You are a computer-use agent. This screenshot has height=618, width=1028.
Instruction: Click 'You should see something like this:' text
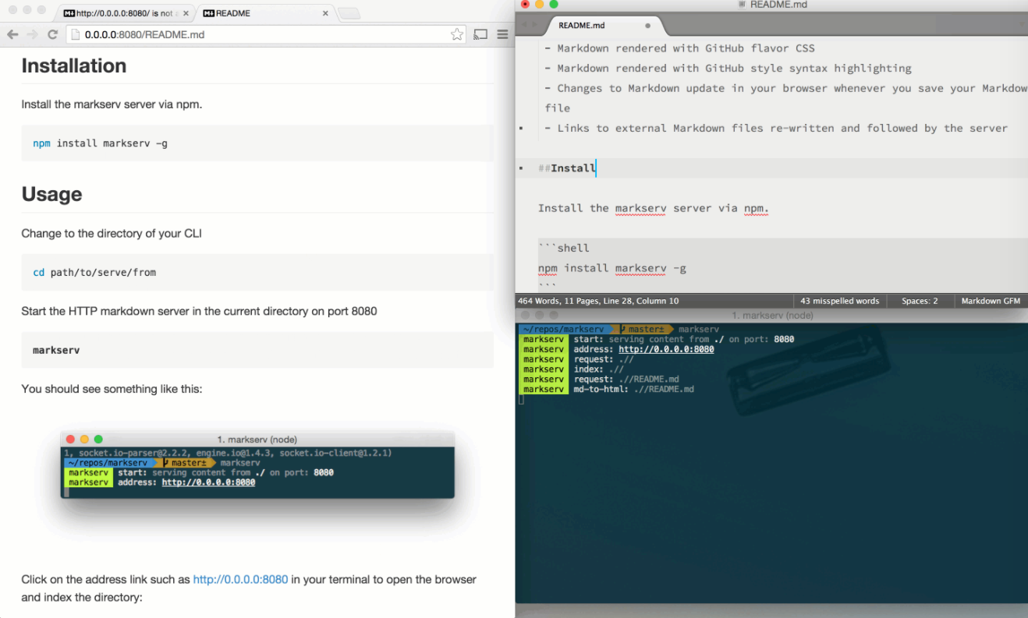point(112,389)
